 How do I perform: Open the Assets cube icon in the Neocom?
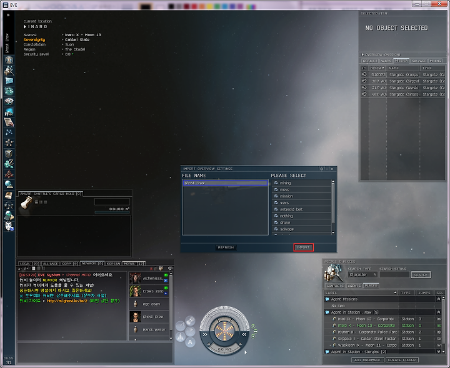tap(9, 154)
